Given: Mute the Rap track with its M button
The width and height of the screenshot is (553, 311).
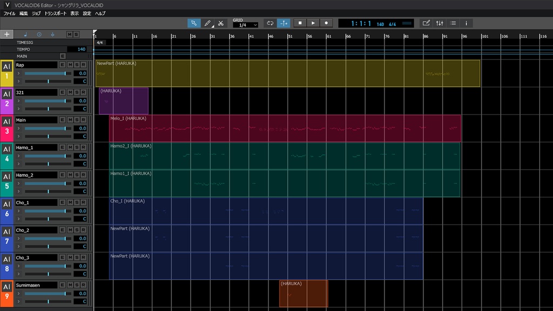Looking at the screenshot, I should click(71, 65).
